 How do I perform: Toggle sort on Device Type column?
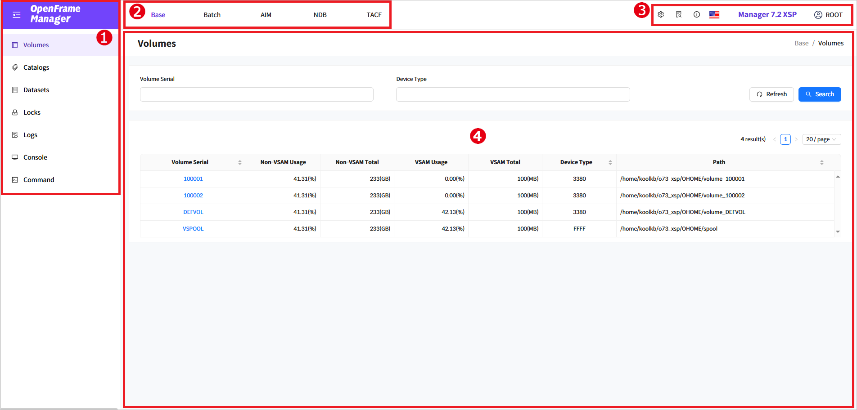(610, 162)
